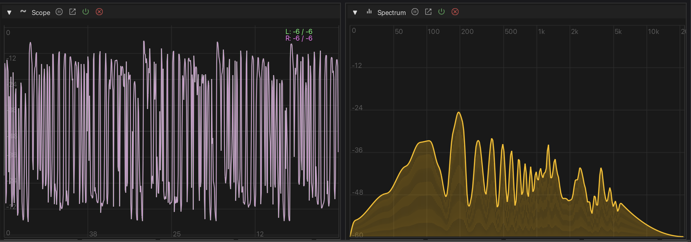Remove the Spectrum panel
The image size is (691, 242).
click(x=455, y=12)
